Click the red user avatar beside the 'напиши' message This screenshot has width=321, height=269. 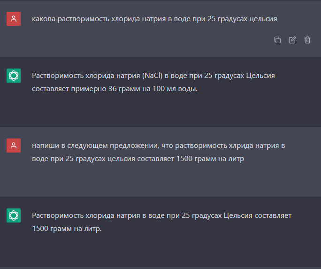pyautogui.click(x=14, y=146)
